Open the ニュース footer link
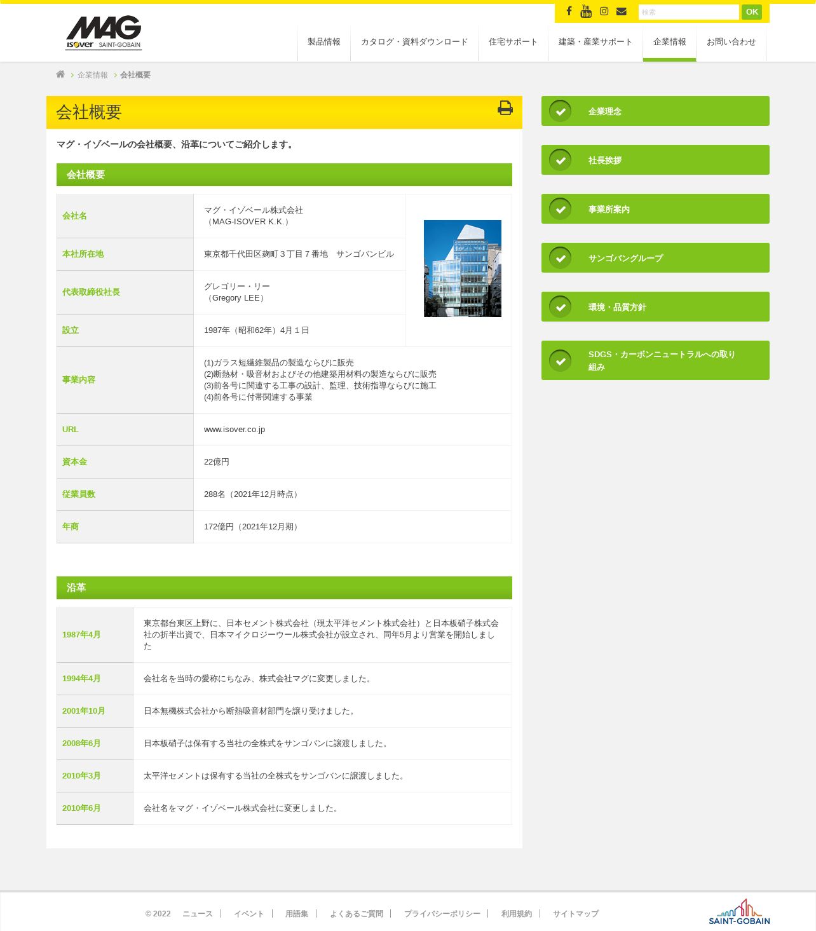816x931 pixels. click(x=198, y=914)
